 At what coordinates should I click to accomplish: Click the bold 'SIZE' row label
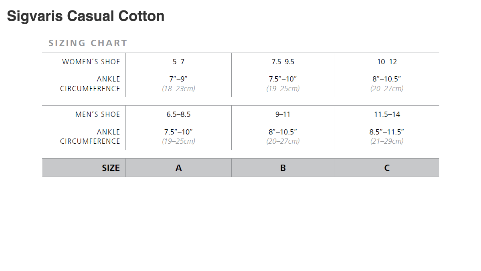pyautogui.click(x=111, y=168)
